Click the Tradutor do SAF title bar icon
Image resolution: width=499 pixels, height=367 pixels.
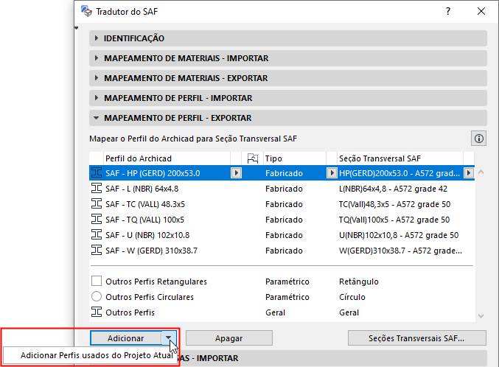point(86,11)
